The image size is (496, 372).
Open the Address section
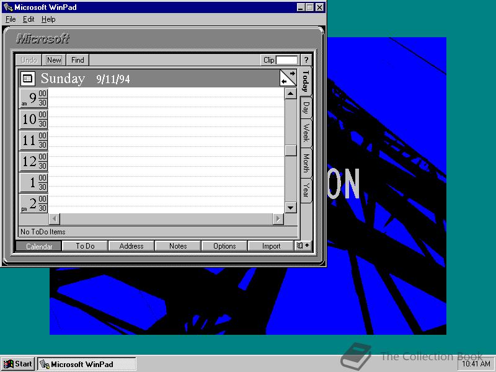131,246
